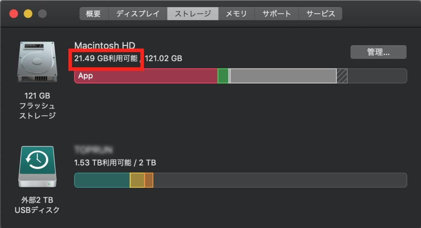The height and width of the screenshot is (228, 421).
Task: Show the サポート tab
Action: [276, 14]
